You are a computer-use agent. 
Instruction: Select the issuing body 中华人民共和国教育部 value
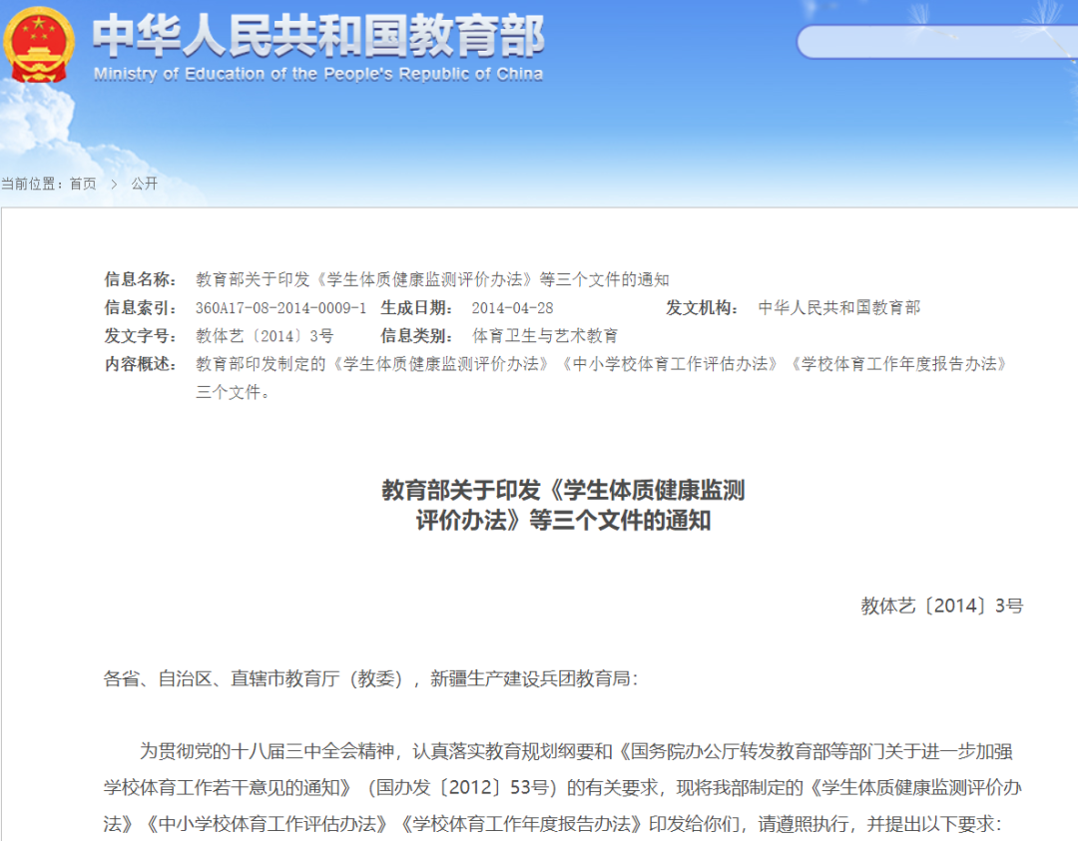838,307
